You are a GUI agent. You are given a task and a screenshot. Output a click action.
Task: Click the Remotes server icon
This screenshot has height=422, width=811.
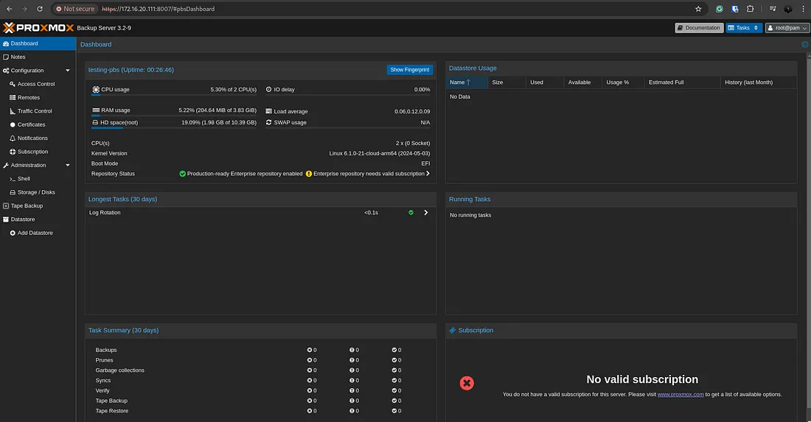pos(13,97)
